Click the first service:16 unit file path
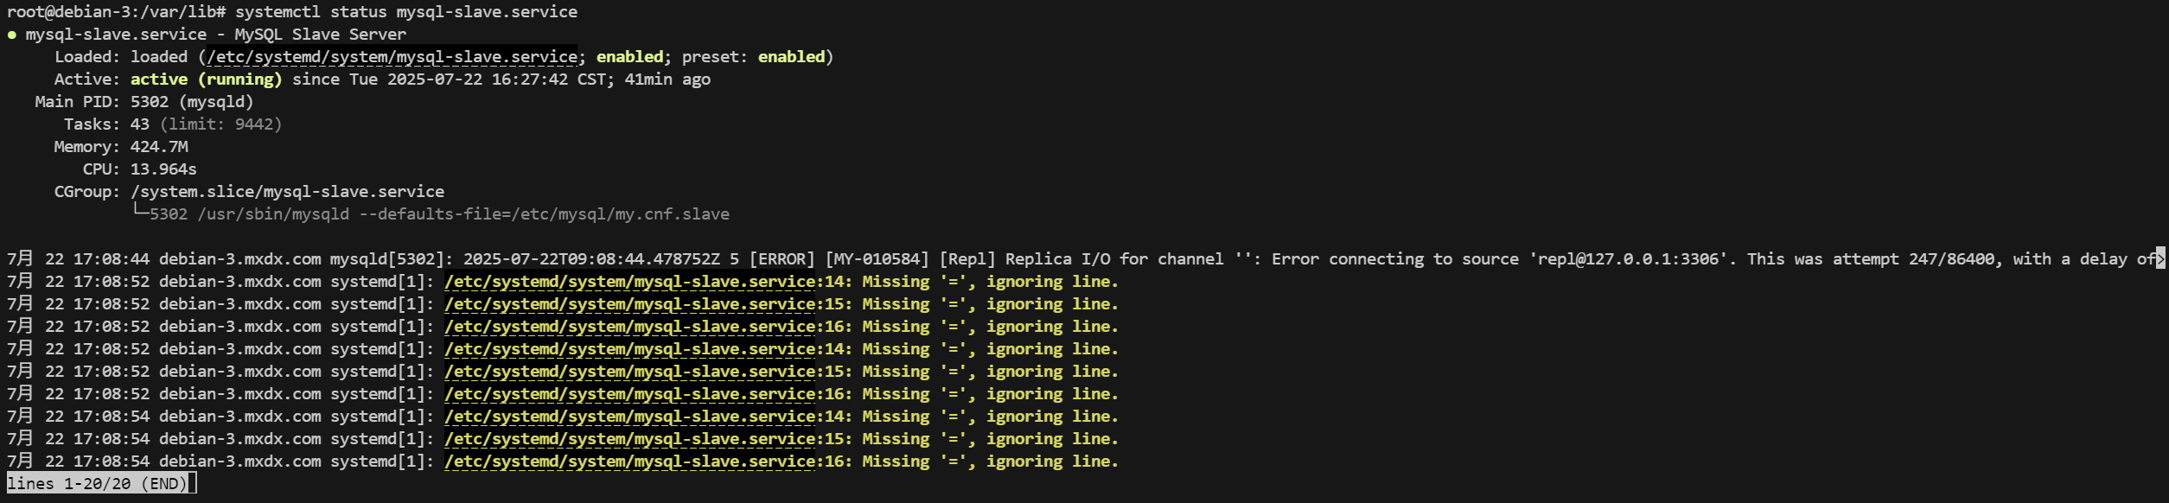 pyautogui.click(x=630, y=327)
